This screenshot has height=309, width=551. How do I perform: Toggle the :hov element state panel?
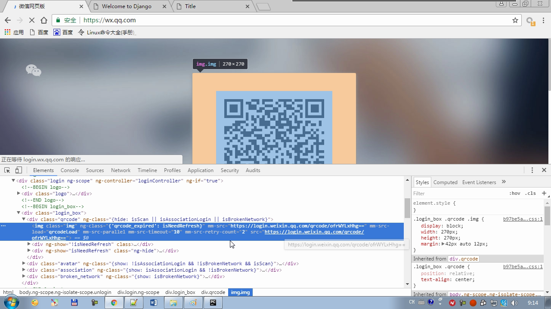click(514, 194)
